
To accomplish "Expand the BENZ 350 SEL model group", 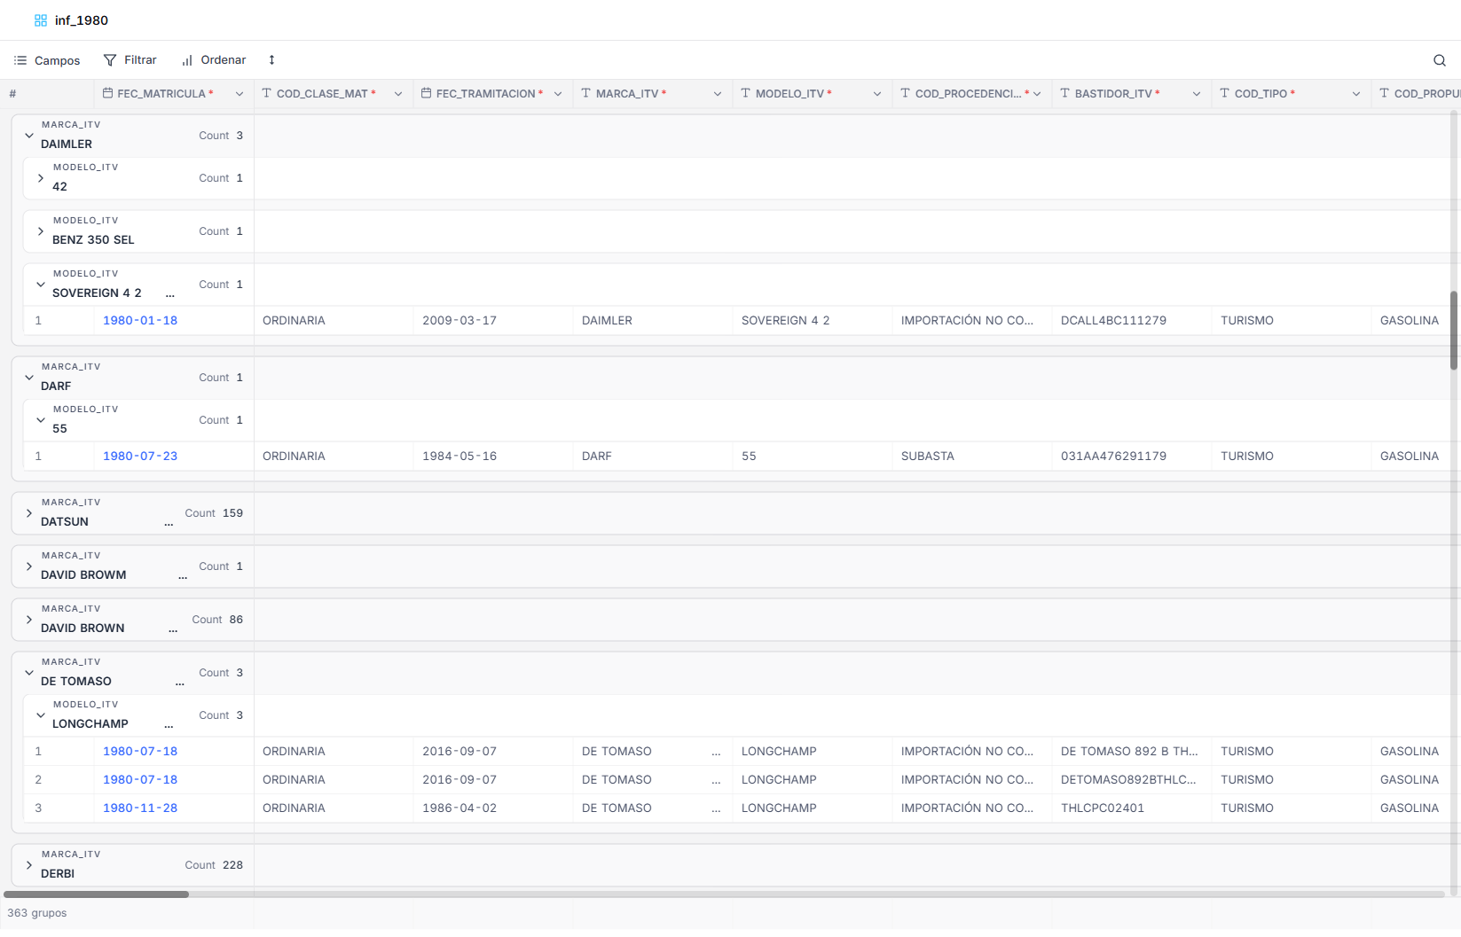I will (41, 231).
